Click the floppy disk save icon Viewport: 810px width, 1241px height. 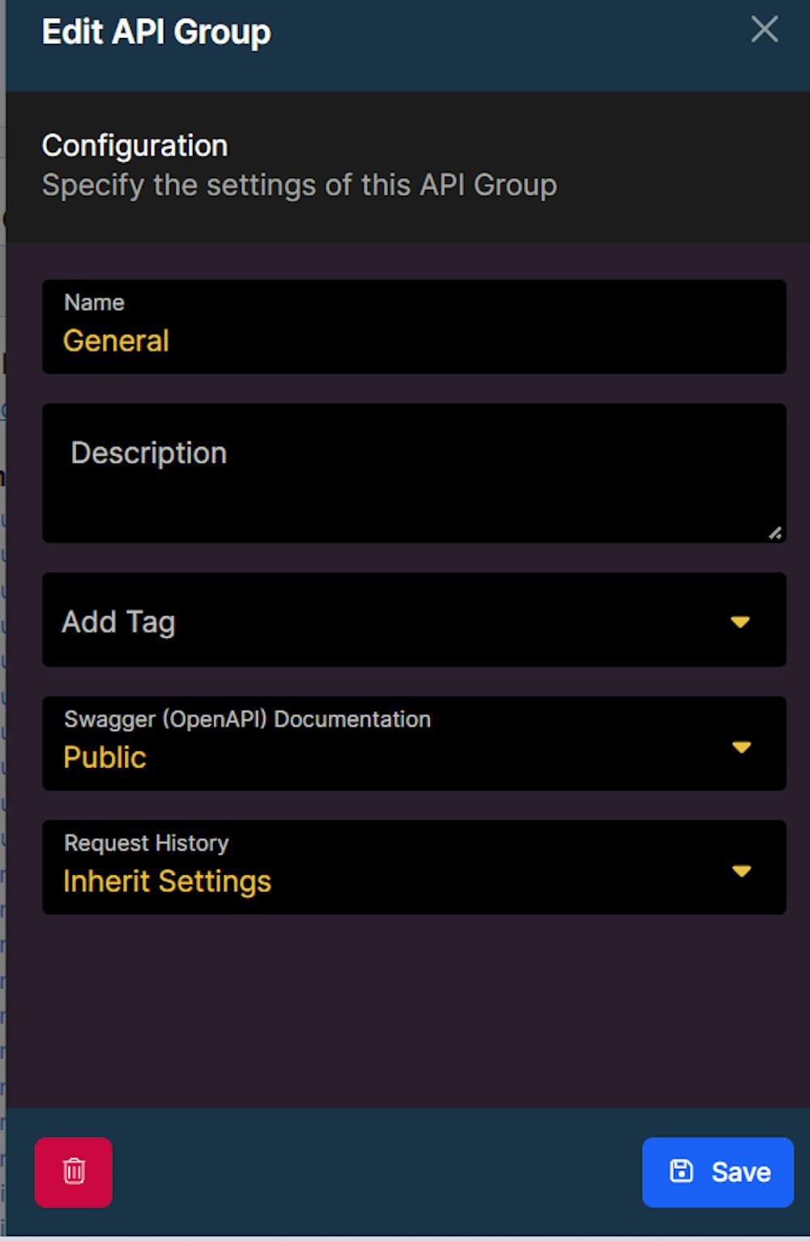coord(681,1171)
